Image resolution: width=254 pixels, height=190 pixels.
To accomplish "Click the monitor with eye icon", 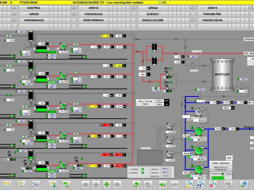I will (x=228, y=184).
